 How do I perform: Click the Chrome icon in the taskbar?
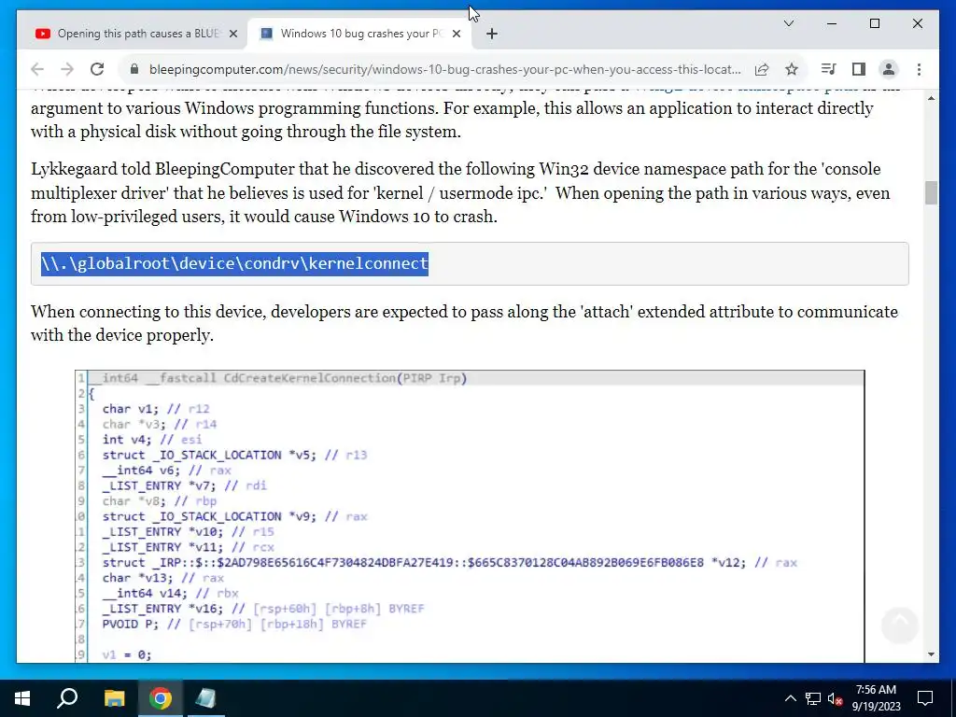[161, 698]
